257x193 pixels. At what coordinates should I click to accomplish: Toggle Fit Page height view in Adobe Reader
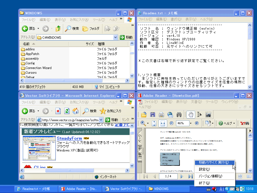tap(154, 123)
